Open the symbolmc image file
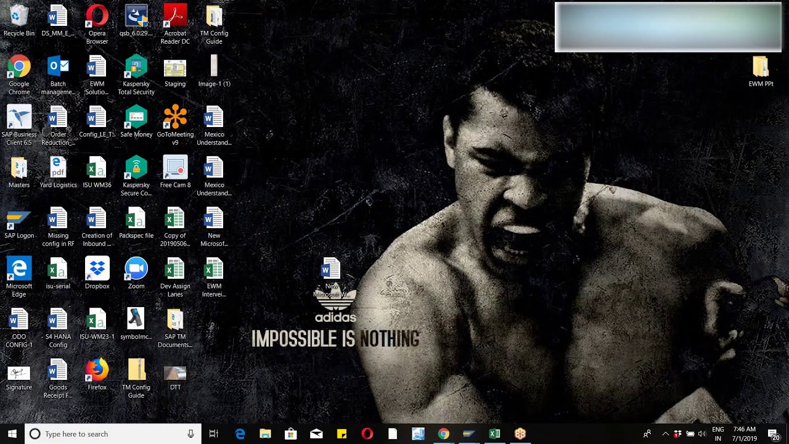Screen dimensions: 789x444 click(x=136, y=324)
